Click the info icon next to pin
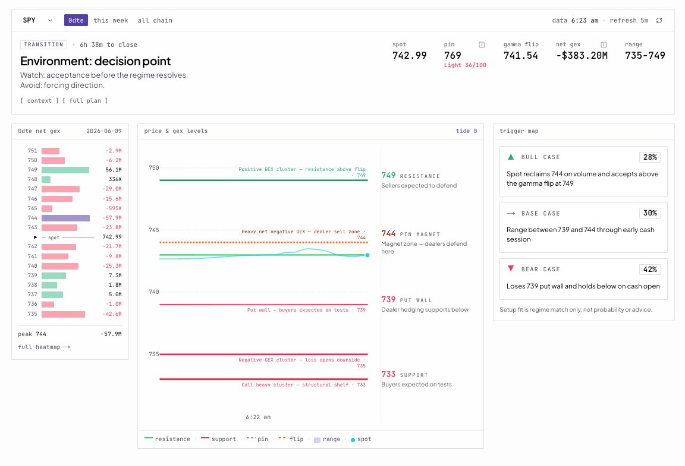This screenshot has height=466, width=685. [x=482, y=45]
